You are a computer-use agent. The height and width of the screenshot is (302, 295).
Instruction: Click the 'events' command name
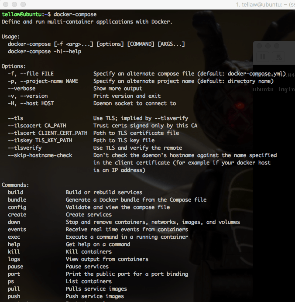click(x=17, y=230)
